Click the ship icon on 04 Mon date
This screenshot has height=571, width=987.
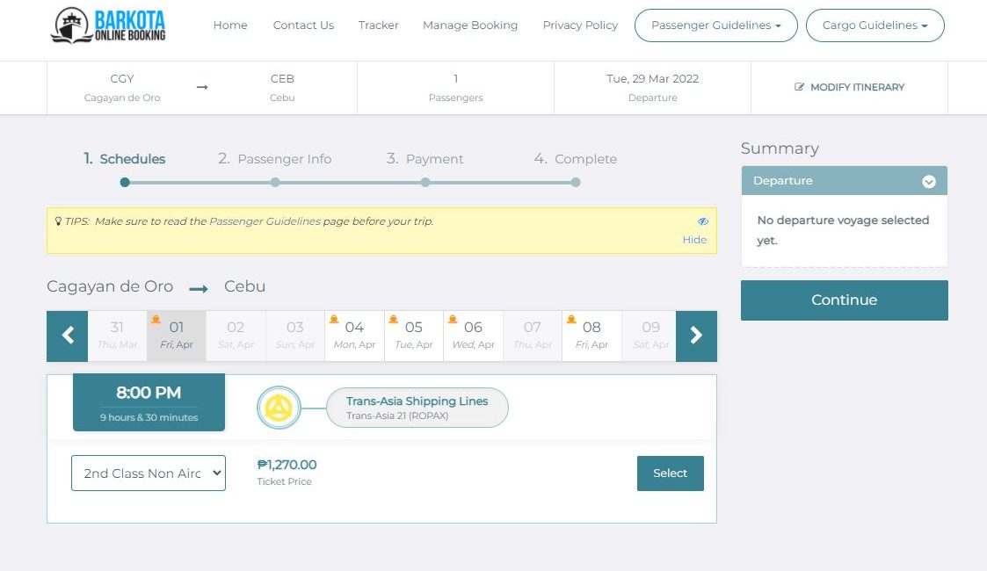(334, 320)
